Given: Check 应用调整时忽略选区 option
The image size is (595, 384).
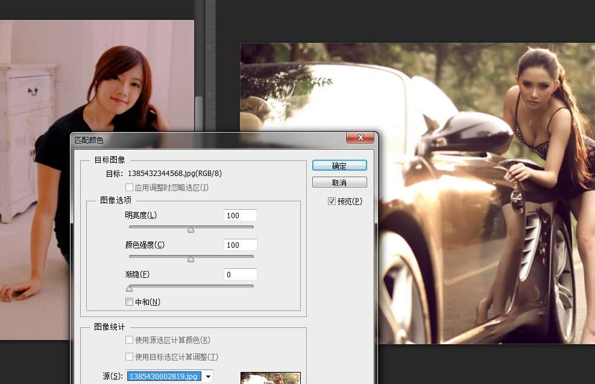Looking at the screenshot, I should 129,187.
